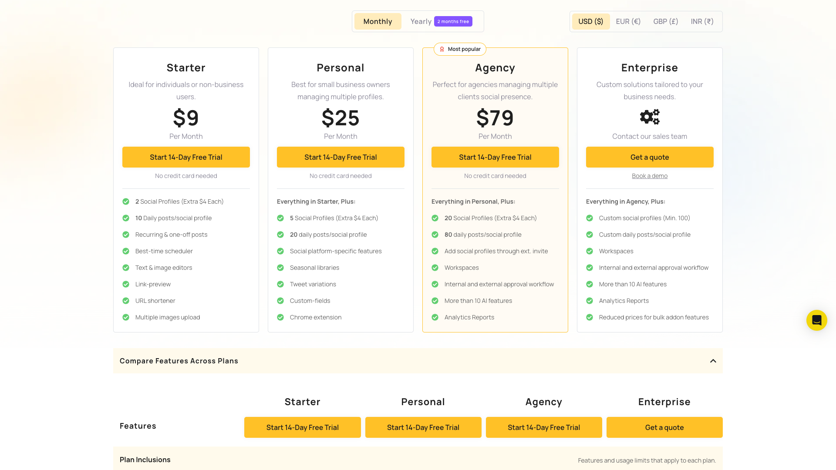
Task: Click the Plan Inclusions row header
Action: 145,460
